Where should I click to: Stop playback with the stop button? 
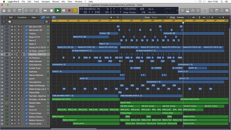point(51,10)
